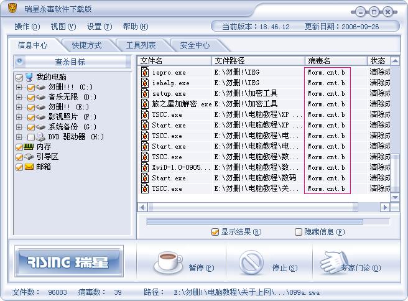Toggle the 内存 memory scan checkbox
The height and width of the screenshot is (301, 408).
click(19, 147)
